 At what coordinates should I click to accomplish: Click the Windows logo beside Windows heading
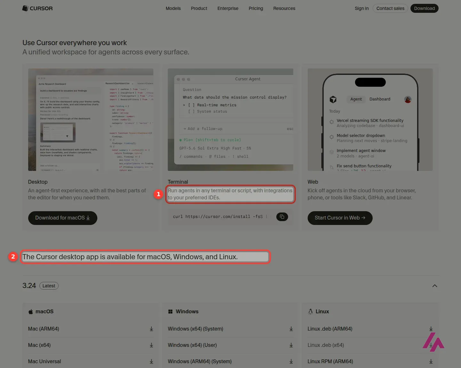click(170, 312)
